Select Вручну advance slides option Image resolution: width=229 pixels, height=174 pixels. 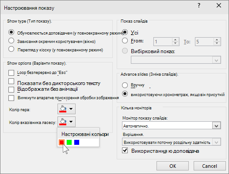[125, 85]
